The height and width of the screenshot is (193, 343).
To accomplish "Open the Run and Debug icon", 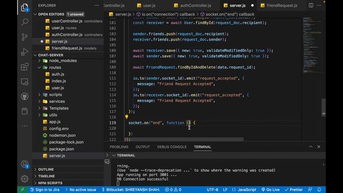I will pyautogui.click(x=25, y=52).
